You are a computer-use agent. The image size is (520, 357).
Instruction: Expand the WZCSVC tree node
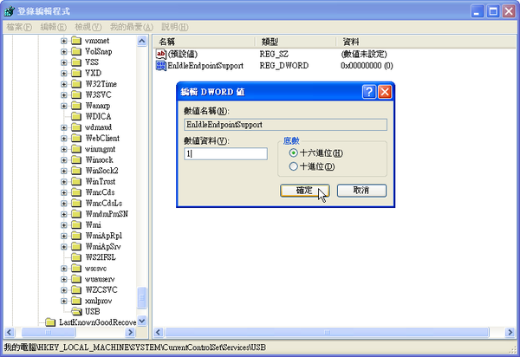point(63,290)
